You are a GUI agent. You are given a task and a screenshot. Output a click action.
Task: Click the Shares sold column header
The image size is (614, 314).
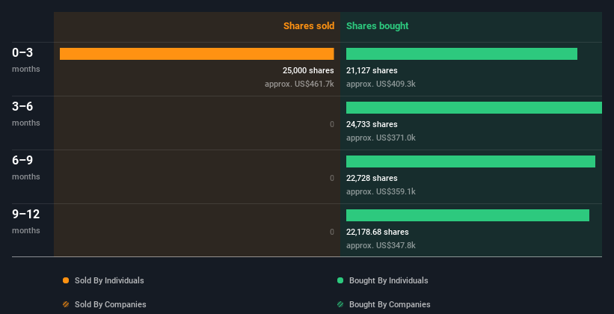(x=309, y=26)
